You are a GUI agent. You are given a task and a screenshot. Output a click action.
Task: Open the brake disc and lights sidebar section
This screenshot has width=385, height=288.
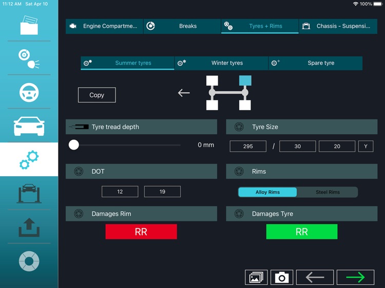[29, 59]
